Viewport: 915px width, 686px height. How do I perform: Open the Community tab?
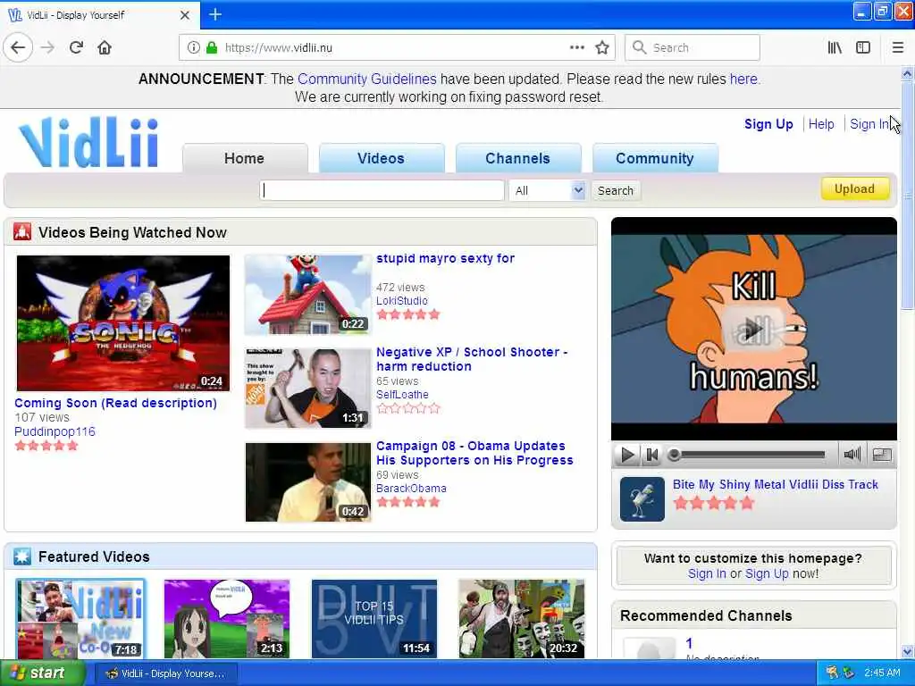[655, 158]
